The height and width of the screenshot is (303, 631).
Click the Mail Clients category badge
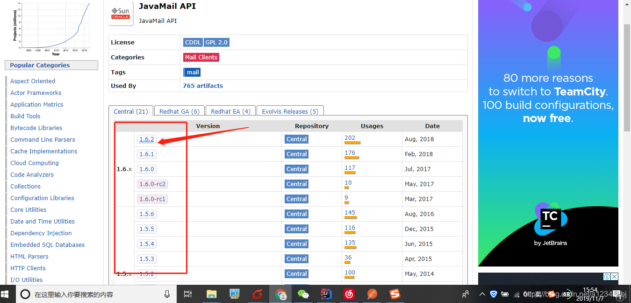tap(201, 57)
